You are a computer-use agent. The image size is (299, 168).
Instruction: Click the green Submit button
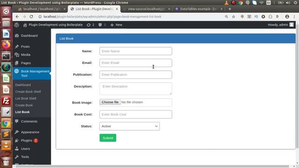[x=108, y=138]
